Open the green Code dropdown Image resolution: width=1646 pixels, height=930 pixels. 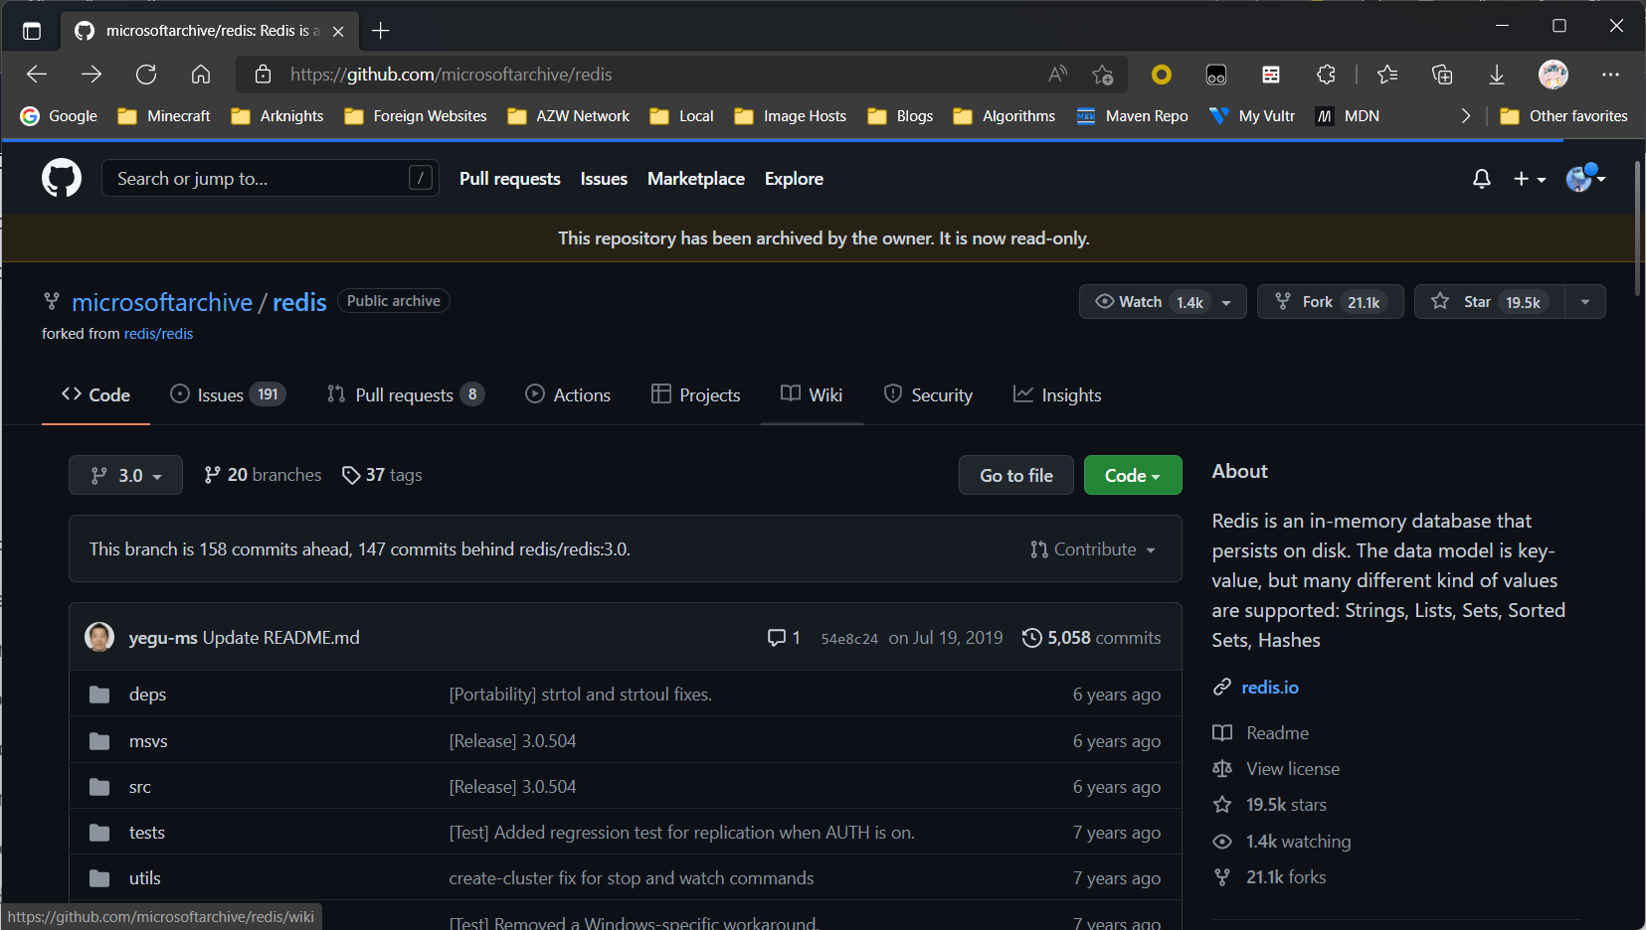(1132, 475)
